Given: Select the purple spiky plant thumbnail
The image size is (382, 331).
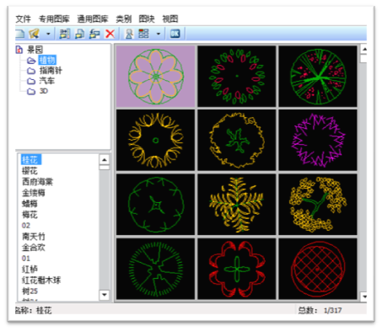Looking at the screenshot, I should point(318,140).
